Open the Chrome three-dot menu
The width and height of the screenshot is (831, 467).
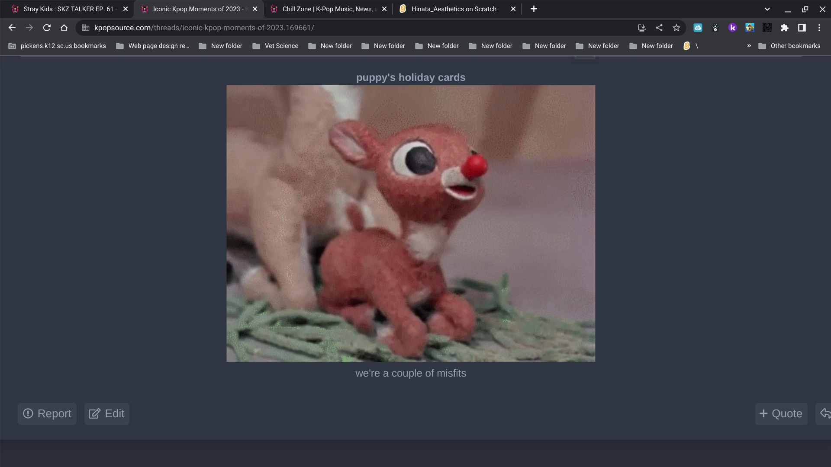[x=819, y=28]
